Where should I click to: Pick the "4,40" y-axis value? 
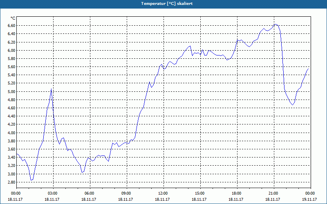click(x=12, y=116)
